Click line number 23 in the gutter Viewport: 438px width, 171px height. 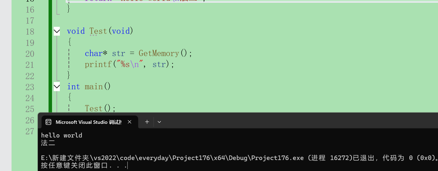pyautogui.click(x=30, y=87)
